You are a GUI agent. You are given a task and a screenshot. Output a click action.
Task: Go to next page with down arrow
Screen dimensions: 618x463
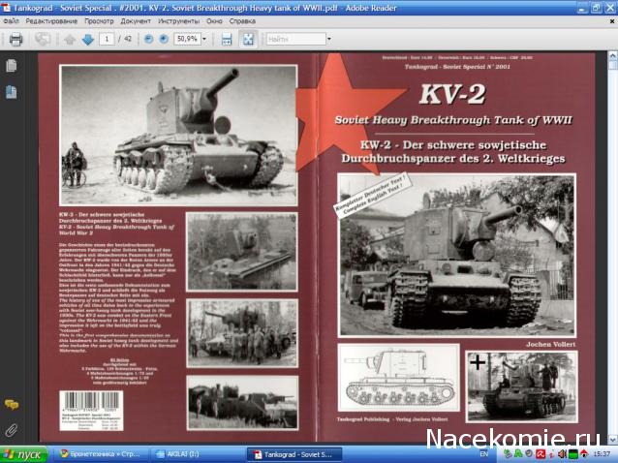pos(87,39)
